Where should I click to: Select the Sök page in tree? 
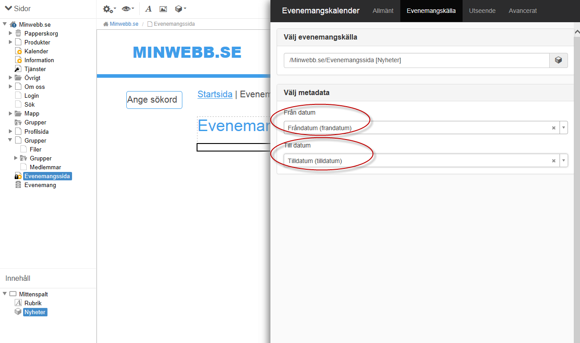(x=29, y=104)
